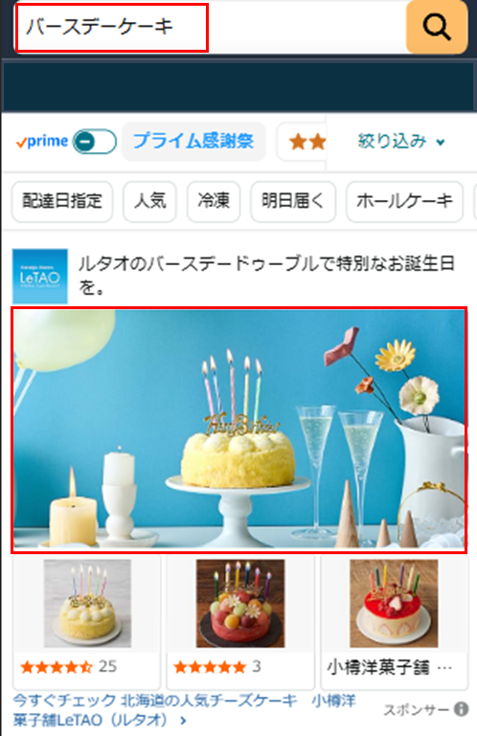The height and width of the screenshot is (736, 477).
Task: Select the 人気 filter chip
Action: [x=150, y=201]
